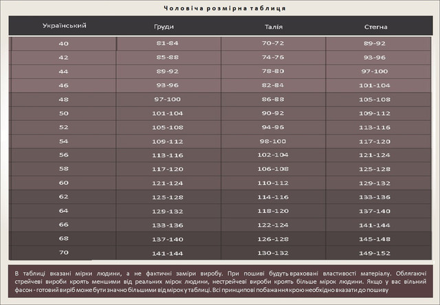Image resolution: width=440 pixels, height=305 pixels.
Task: Click size "50" in the Український column
Action: (x=64, y=113)
